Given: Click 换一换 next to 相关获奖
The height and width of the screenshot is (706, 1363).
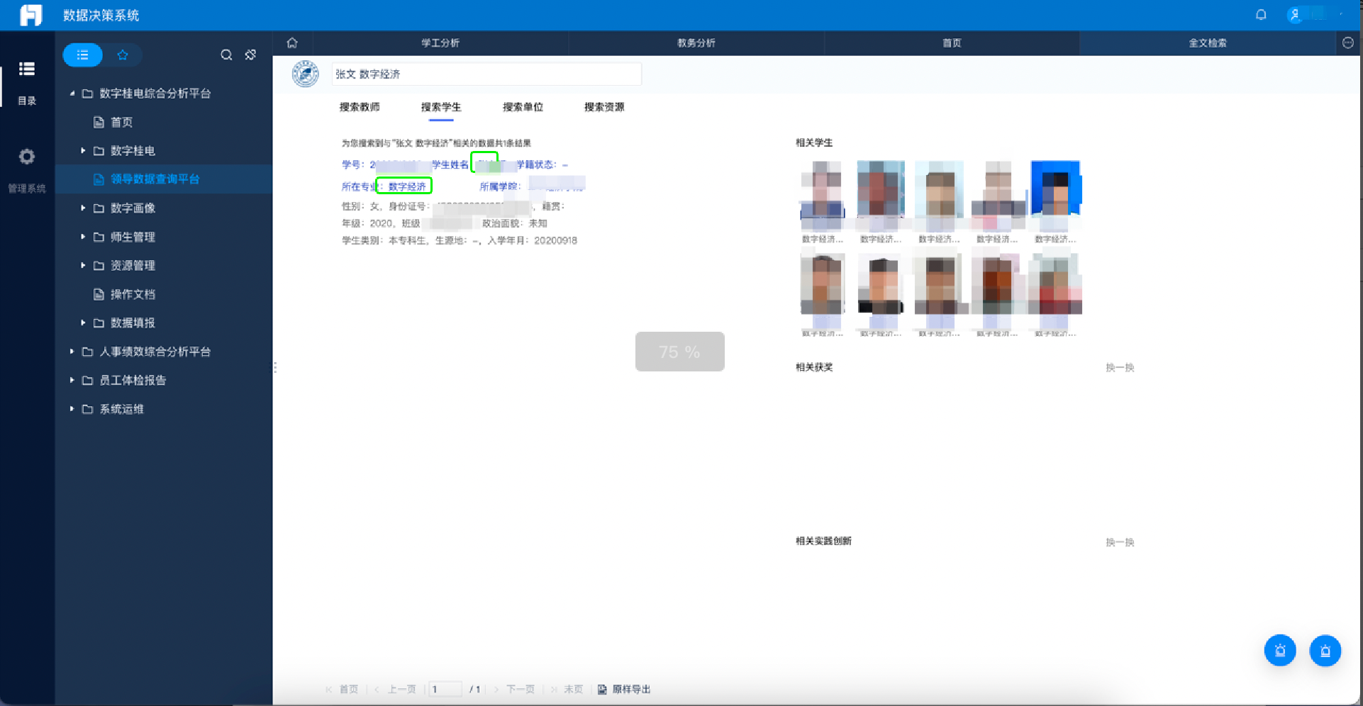Looking at the screenshot, I should point(1120,368).
